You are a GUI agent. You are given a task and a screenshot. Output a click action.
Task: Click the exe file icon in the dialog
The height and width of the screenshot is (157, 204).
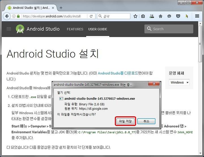61,99
